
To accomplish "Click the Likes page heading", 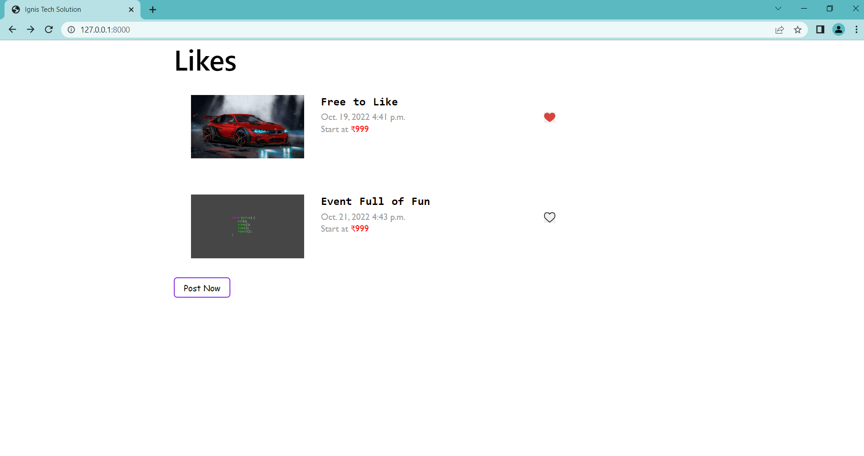I will [x=205, y=61].
